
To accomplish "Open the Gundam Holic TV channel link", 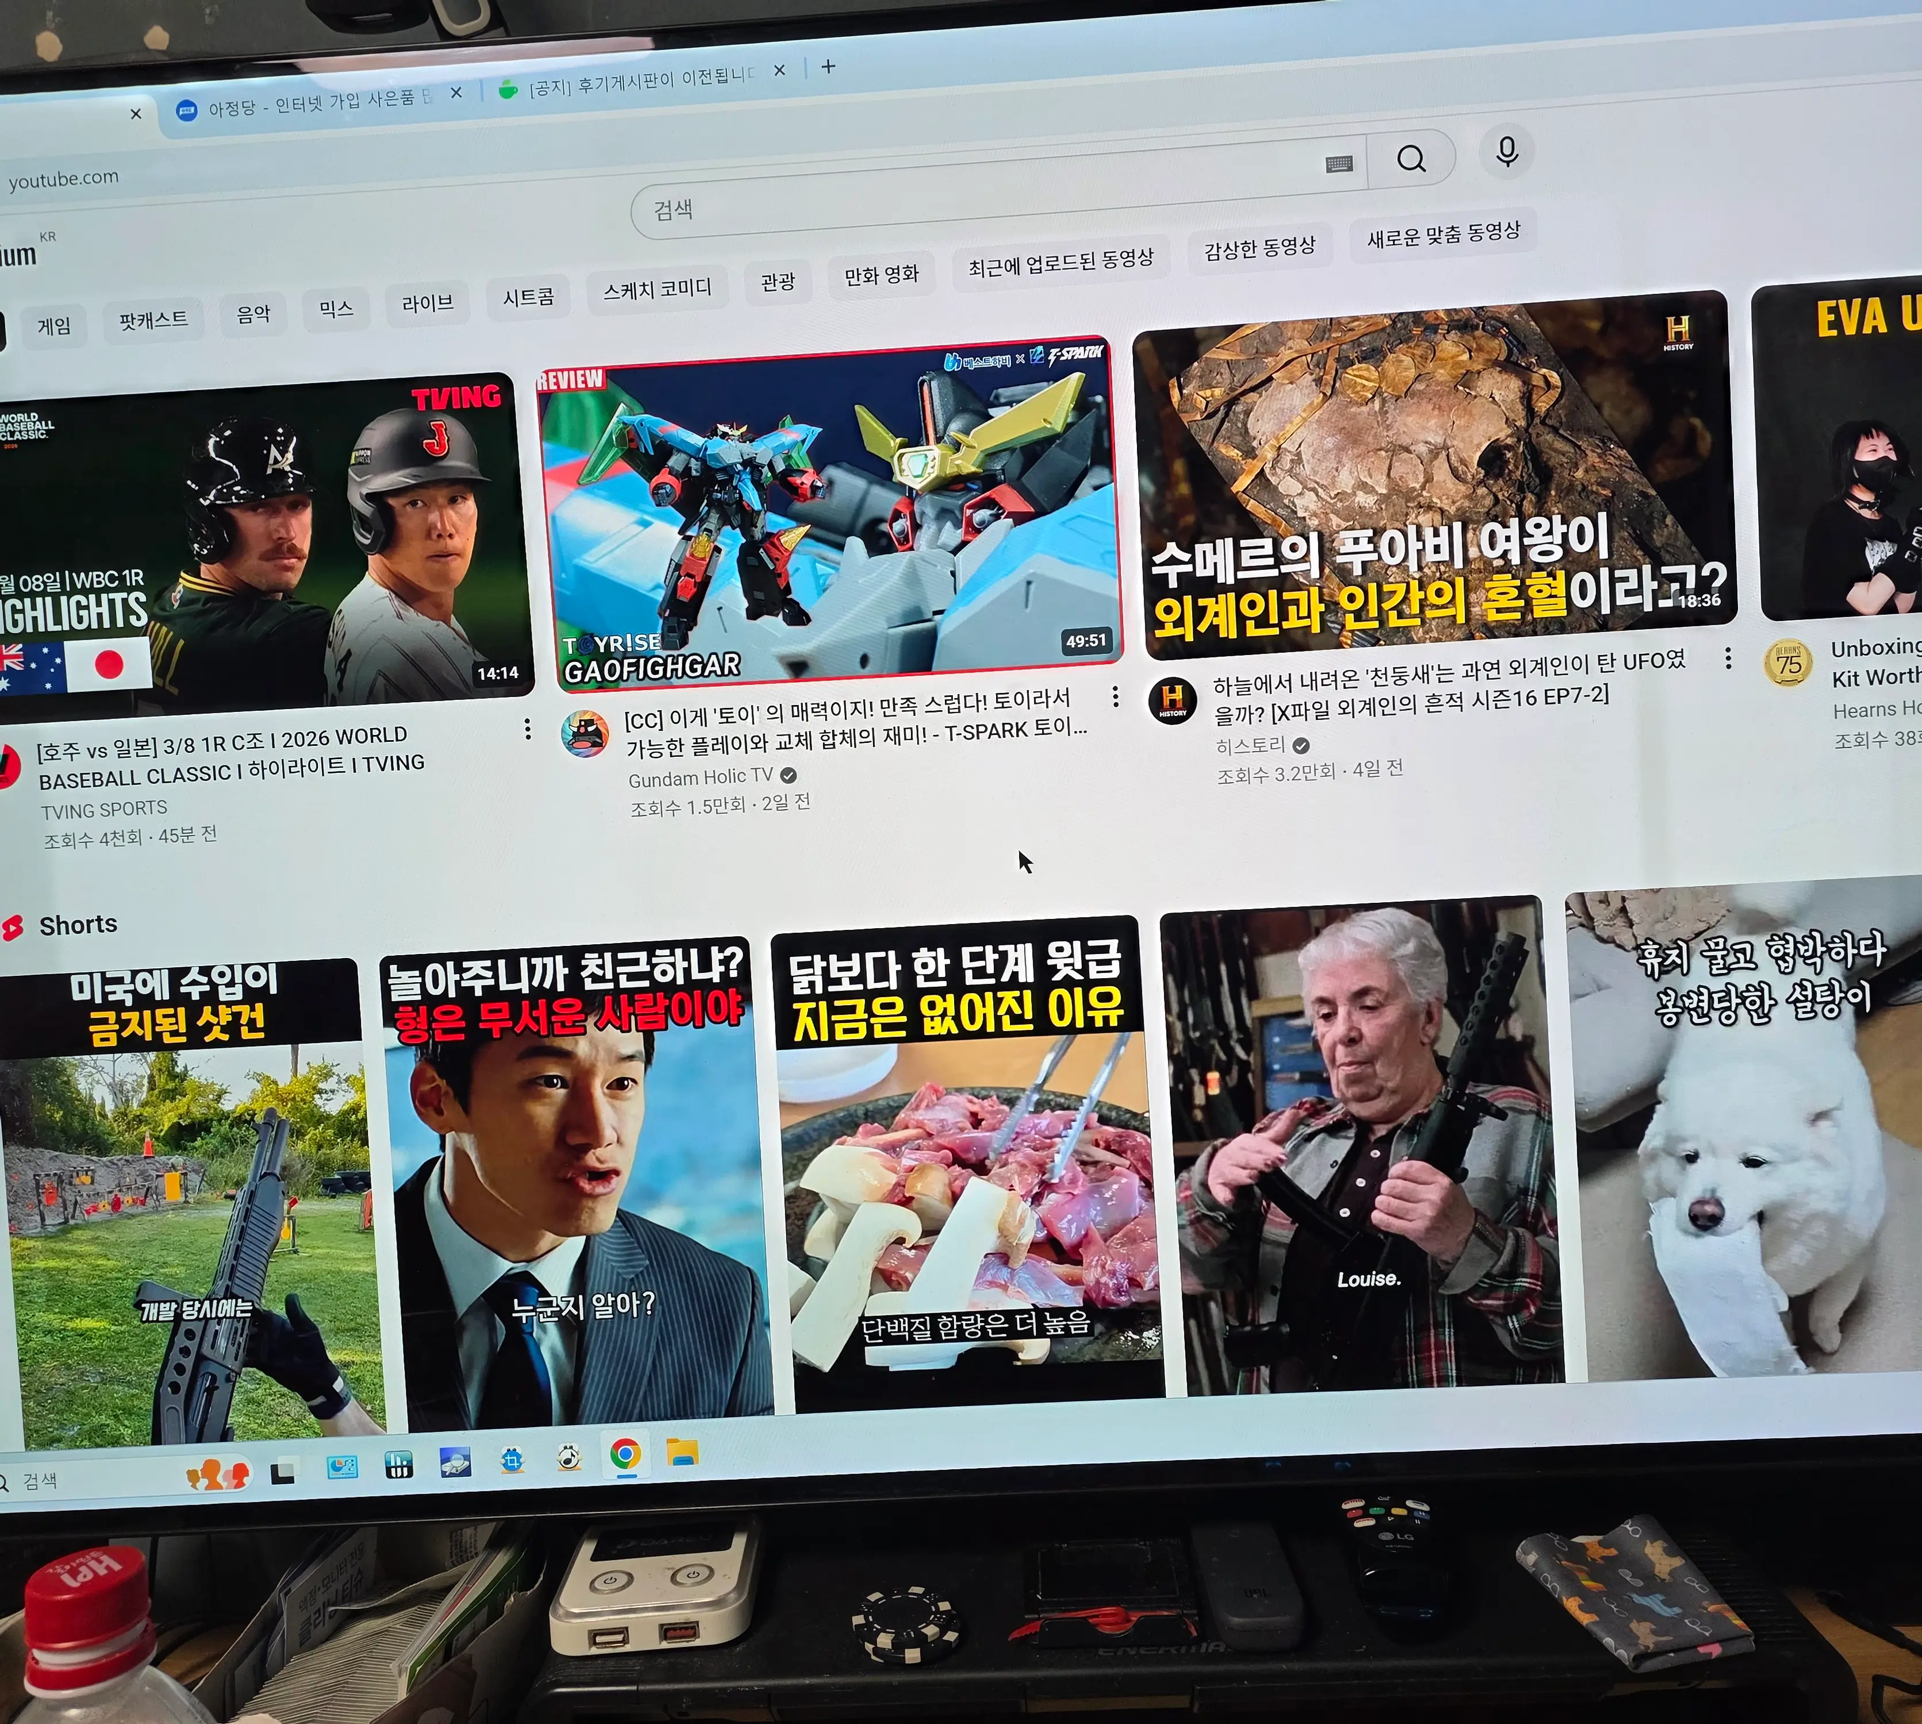I will click(x=700, y=777).
